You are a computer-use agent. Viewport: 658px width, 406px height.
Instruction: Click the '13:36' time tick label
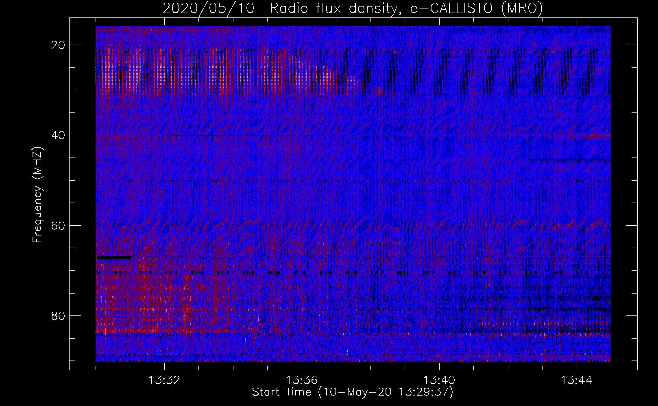tap(302, 380)
